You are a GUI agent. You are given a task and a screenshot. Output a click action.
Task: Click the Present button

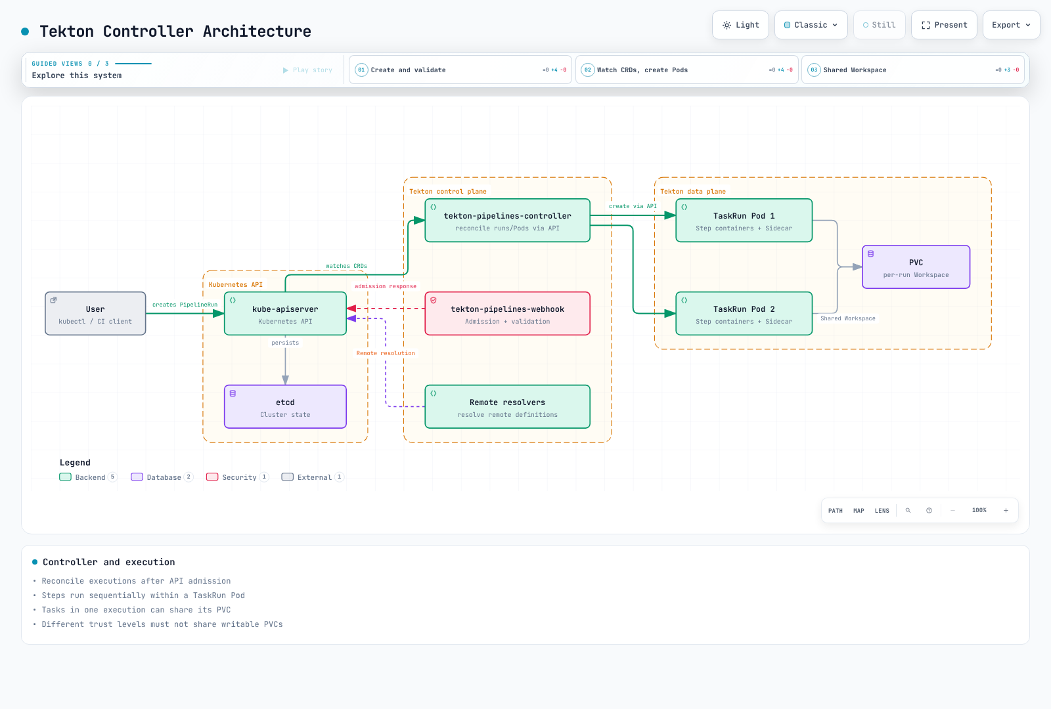pyautogui.click(x=944, y=25)
